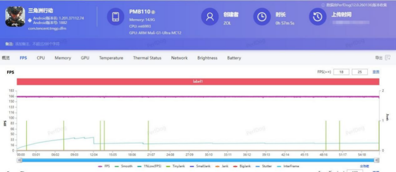Click the duration clock icon
396x172 pixels.
(x=262, y=17)
